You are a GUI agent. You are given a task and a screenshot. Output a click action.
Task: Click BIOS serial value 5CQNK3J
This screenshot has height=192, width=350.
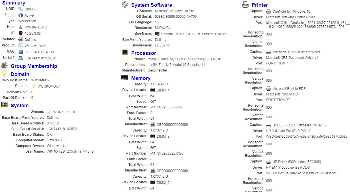pos(163,28)
